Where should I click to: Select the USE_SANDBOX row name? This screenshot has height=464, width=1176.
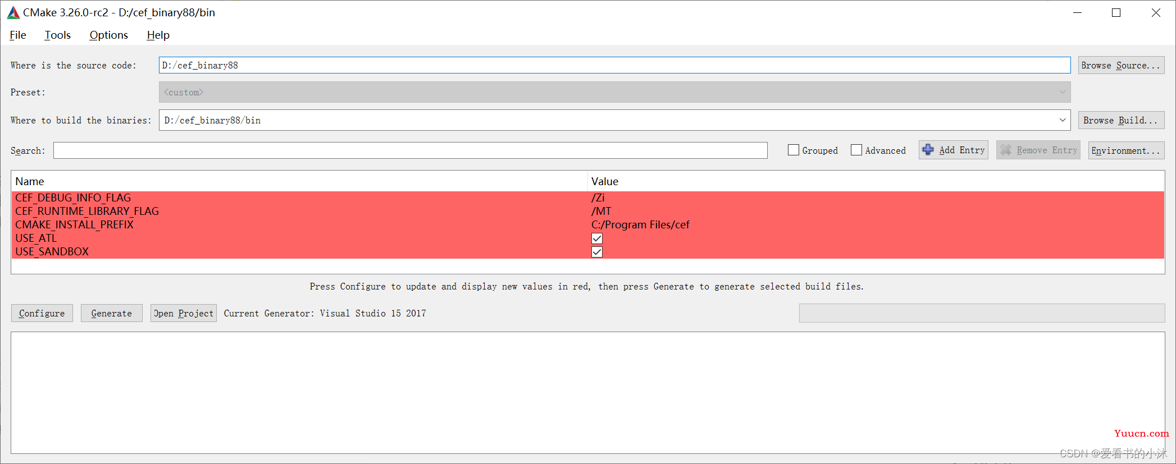click(x=52, y=251)
